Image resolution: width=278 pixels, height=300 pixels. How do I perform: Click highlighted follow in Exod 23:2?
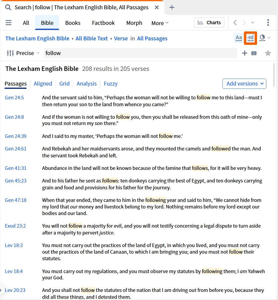75,226
